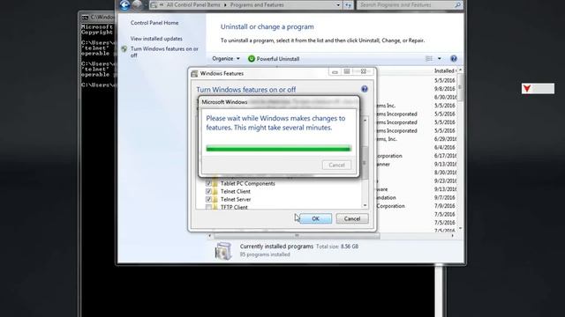Toggle the Tablet PC Components checkbox
Viewport: 565px width, 317px height.
[x=208, y=183]
